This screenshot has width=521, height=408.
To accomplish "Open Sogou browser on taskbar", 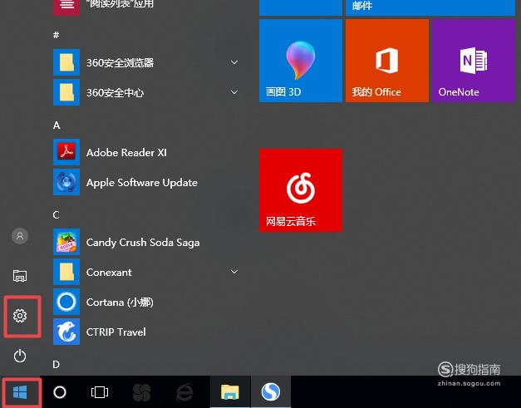I will [270, 392].
